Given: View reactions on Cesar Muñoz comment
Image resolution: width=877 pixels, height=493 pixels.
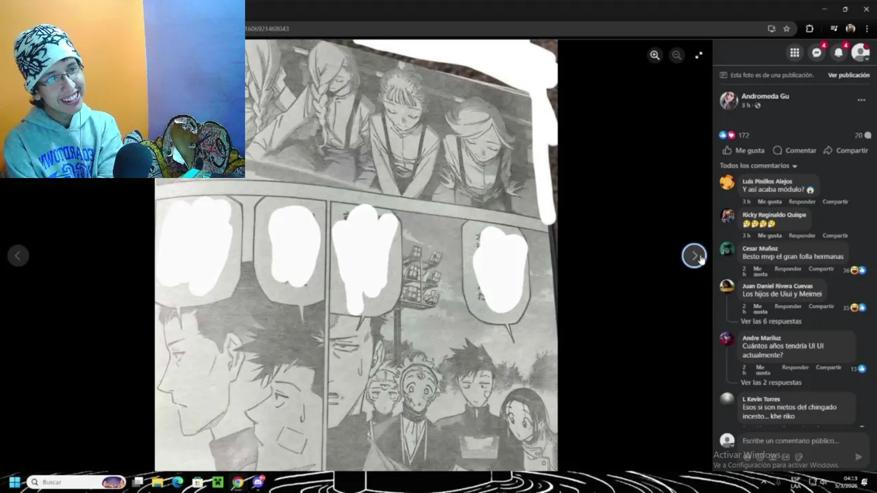Looking at the screenshot, I should [854, 270].
